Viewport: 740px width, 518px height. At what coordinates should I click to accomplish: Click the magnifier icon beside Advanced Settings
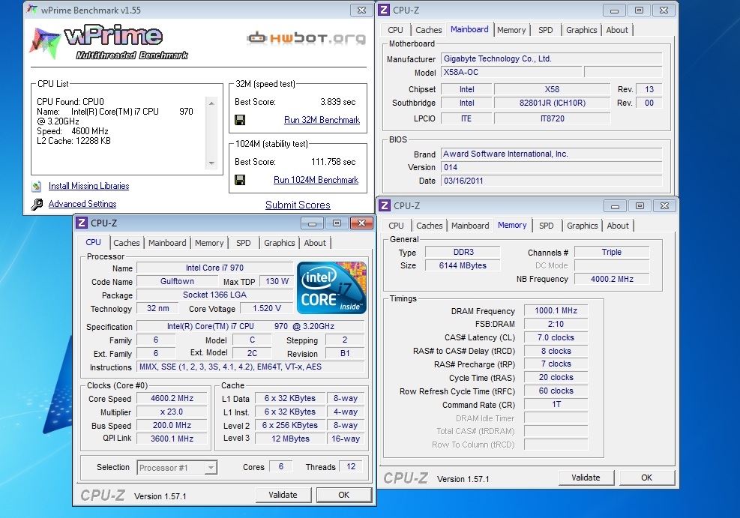point(36,205)
